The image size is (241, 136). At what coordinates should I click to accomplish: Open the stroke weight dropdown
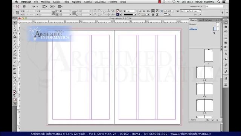[x=135, y=11]
